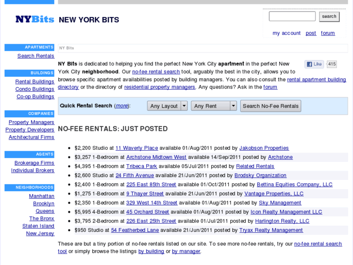353x265 pixels.
Task: Open my account link
Action: point(286,33)
